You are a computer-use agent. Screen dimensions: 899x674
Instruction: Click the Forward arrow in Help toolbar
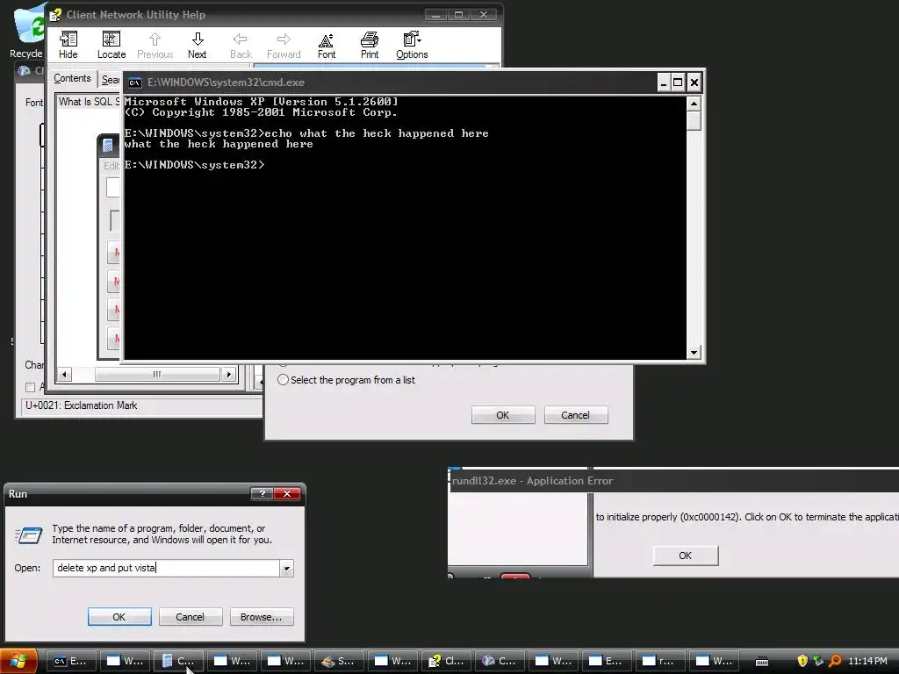(x=284, y=46)
